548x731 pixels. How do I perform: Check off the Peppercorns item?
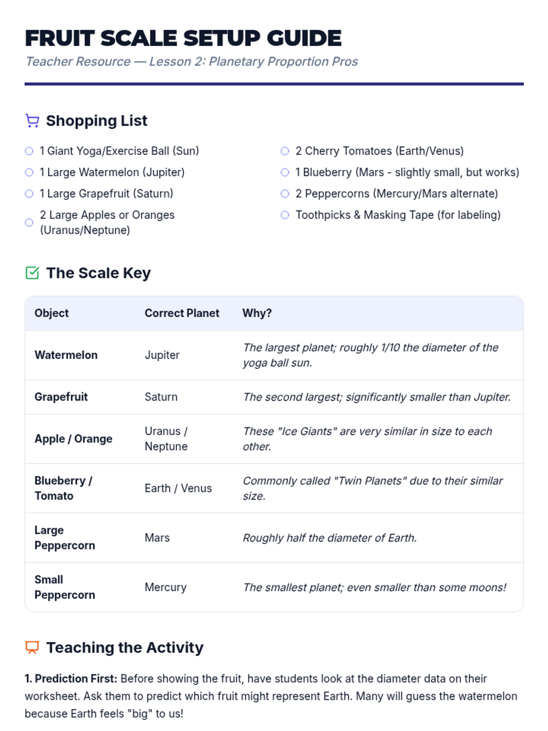[285, 194]
